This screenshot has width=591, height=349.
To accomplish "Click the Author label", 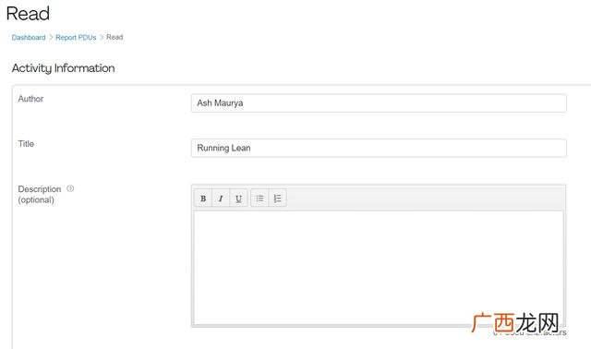I will (x=30, y=99).
